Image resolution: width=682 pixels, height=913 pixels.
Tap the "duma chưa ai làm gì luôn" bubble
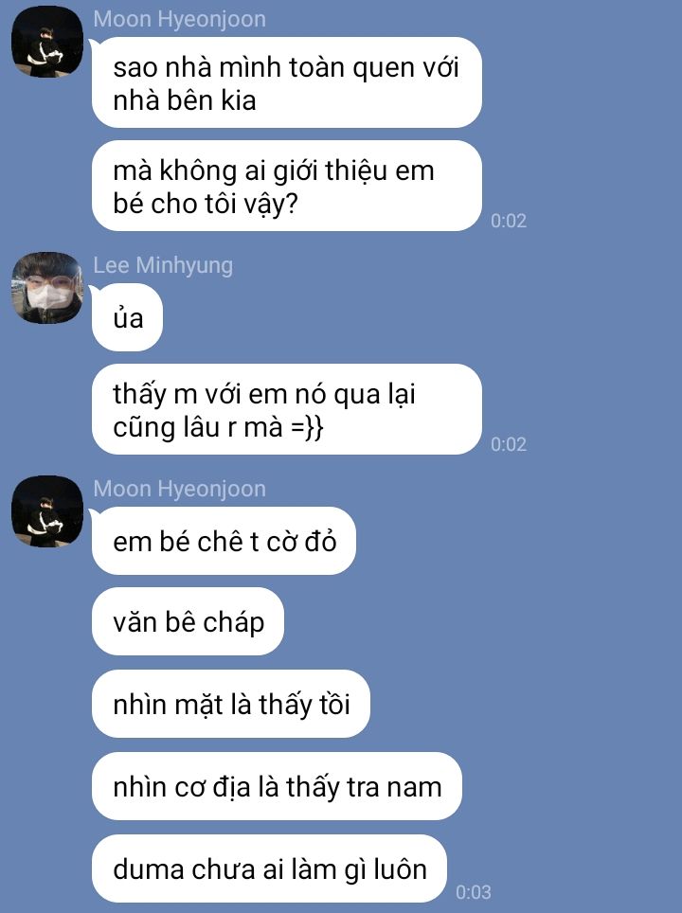click(x=269, y=868)
